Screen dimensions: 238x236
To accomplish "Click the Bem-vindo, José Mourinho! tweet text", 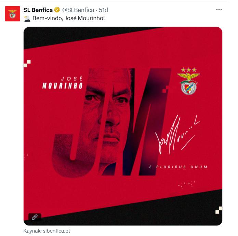I will 69,18.
